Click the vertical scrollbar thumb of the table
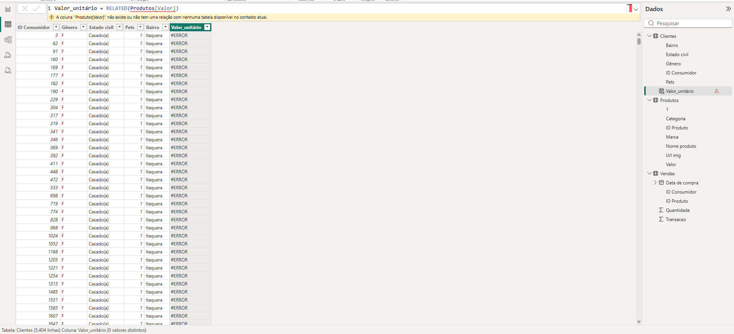Image resolution: width=734 pixels, height=334 pixels. click(639, 41)
